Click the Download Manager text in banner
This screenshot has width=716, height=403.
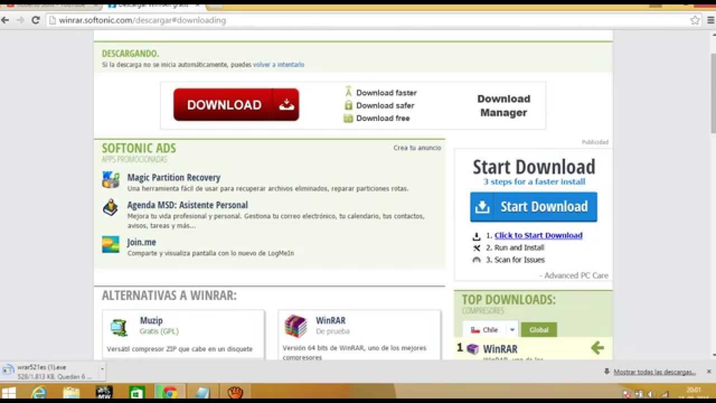coord(503,106)
